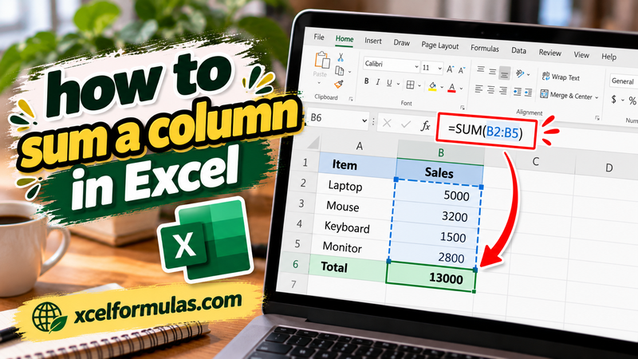Screen dimensions: 638x359
Task: Choose Middle Align icon
Action: (x=492, y=72)
